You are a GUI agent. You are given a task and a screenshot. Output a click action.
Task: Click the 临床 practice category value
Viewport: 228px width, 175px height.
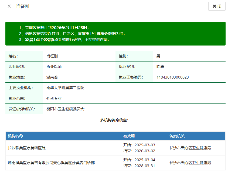pos(160,67)
